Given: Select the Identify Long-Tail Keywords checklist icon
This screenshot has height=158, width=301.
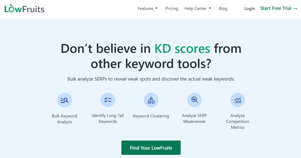Looking at the screenshot, I should pos(108,100).
